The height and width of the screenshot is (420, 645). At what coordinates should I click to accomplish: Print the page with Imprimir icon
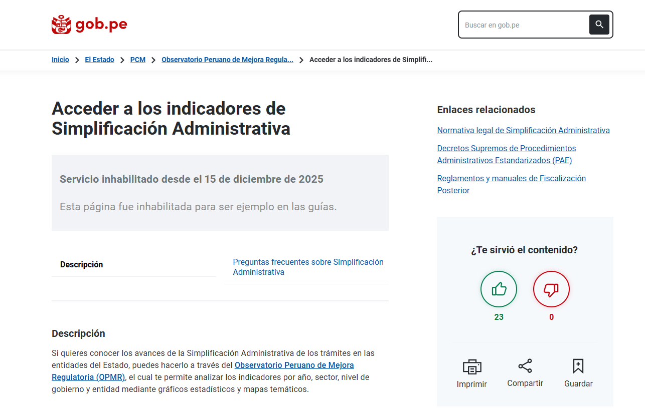point(471,367)
